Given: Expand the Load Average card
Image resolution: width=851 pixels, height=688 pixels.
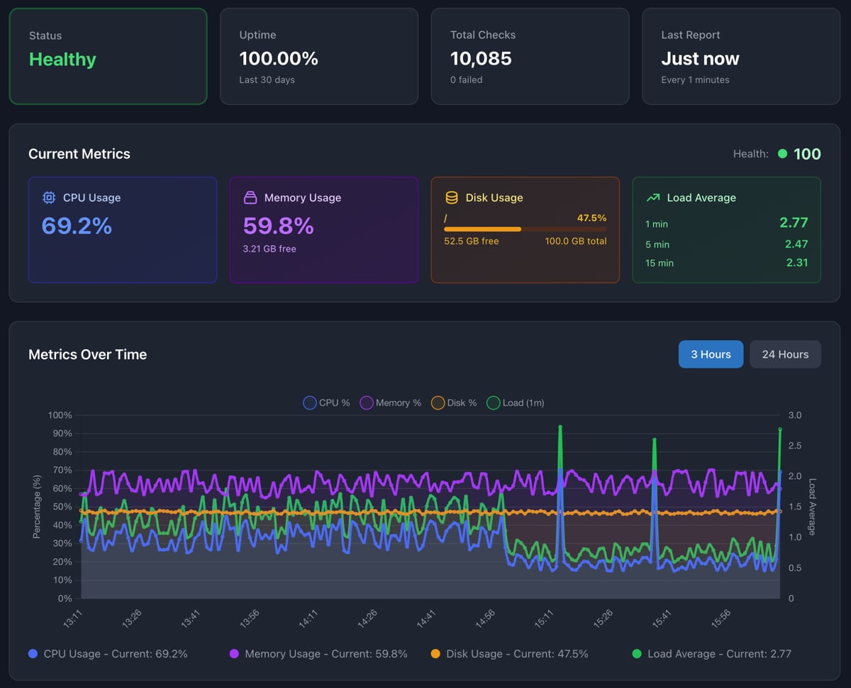Looking at the screenshot, I should tap(726, 230).
